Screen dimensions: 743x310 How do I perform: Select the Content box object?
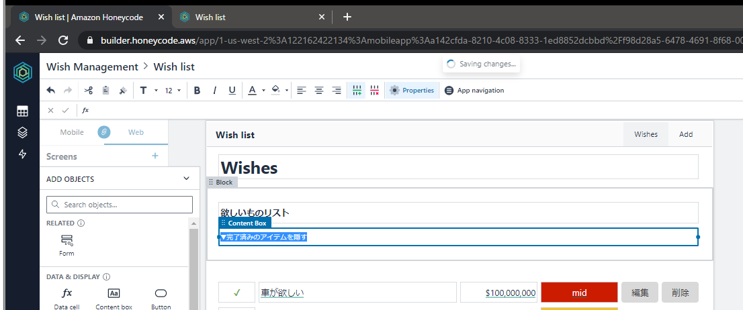(x=114, y=299)
